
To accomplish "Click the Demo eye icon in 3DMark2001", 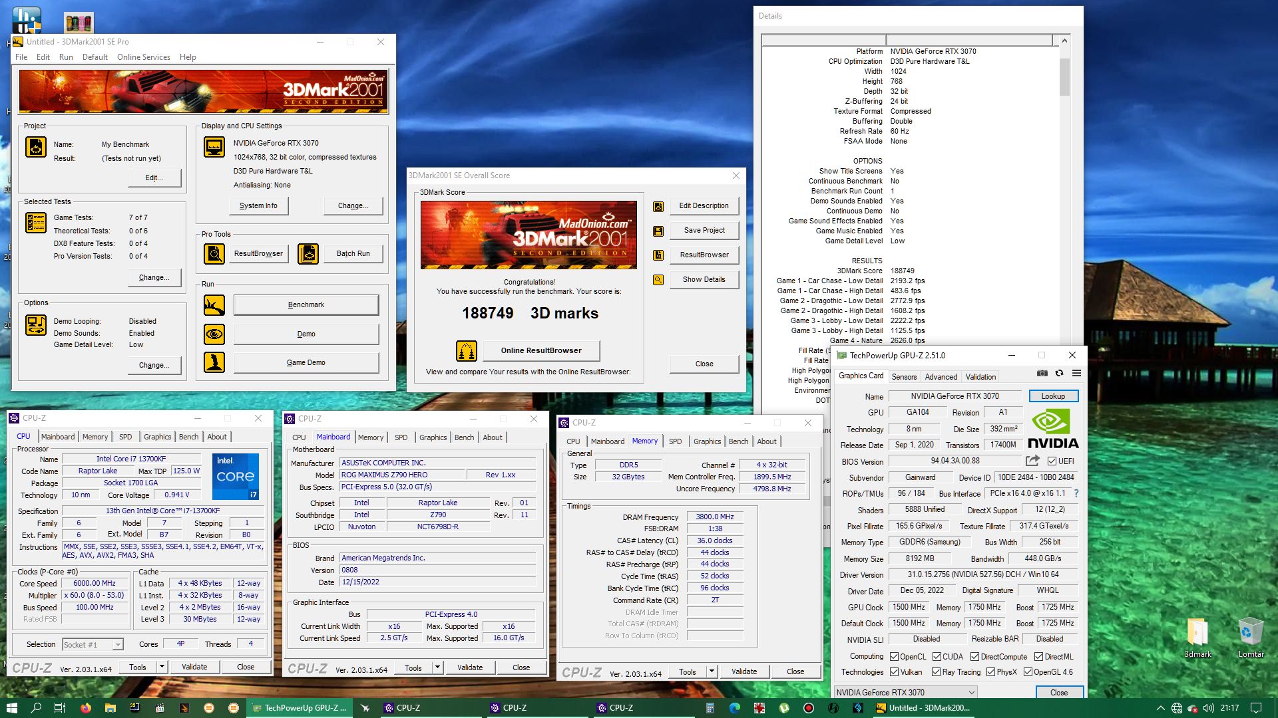I will pos(214,334).
